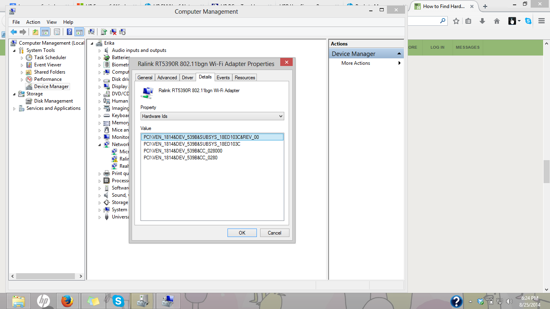Open new Firefox tab with plus button
The height and width of the screenshot is (309, 550).
pos(485,6)
